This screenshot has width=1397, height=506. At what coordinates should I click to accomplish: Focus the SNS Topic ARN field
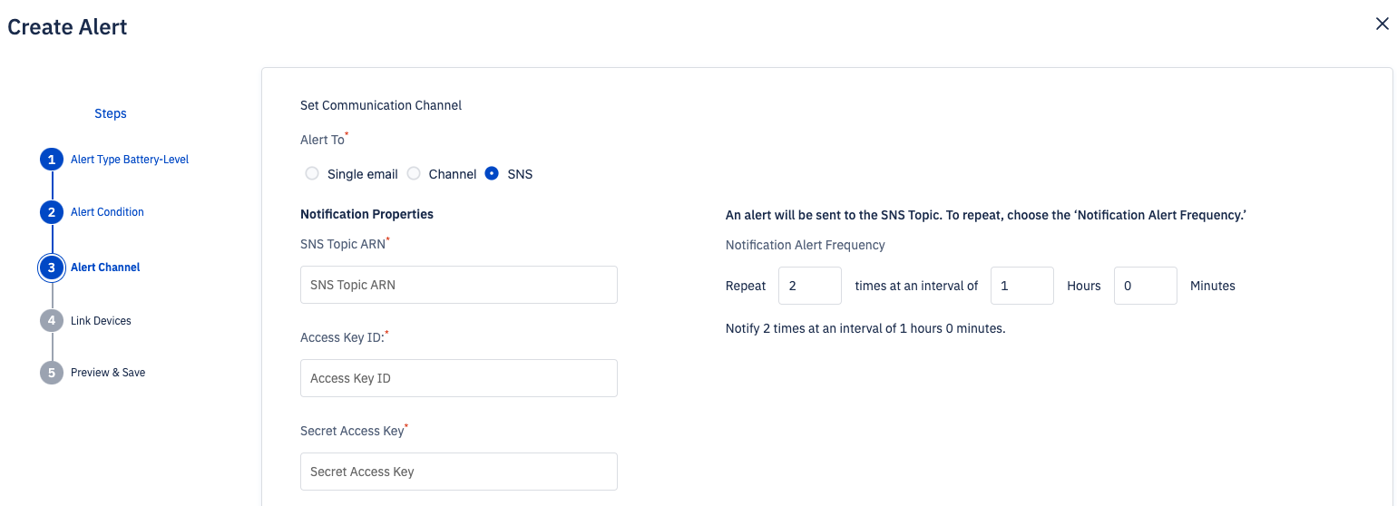click(459, 285)
